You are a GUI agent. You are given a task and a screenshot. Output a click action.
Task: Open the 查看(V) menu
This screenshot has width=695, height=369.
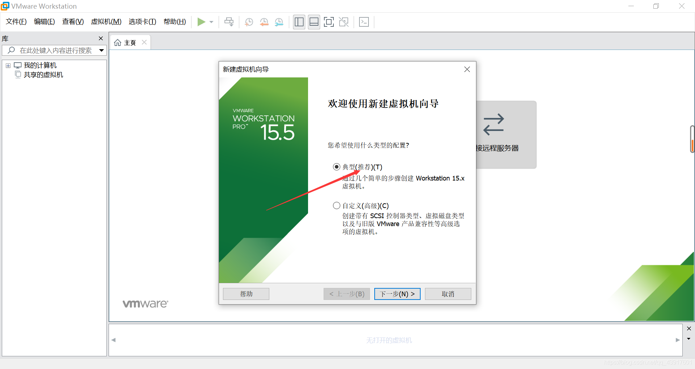coord(73,22)
